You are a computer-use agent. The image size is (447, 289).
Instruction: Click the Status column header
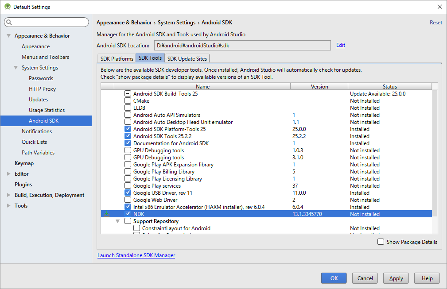390,87
